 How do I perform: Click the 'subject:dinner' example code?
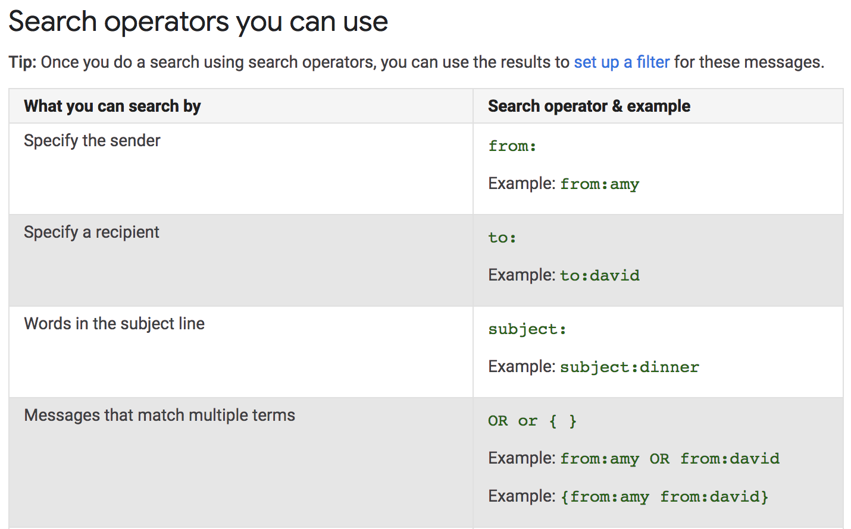click(630, 367)
